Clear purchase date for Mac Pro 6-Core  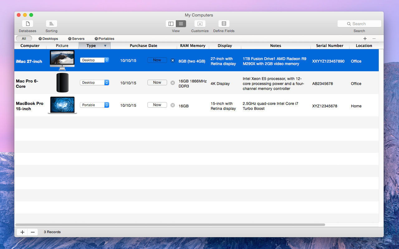tap(173, 83)
